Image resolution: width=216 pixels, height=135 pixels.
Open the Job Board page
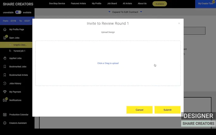click(112, 3)
